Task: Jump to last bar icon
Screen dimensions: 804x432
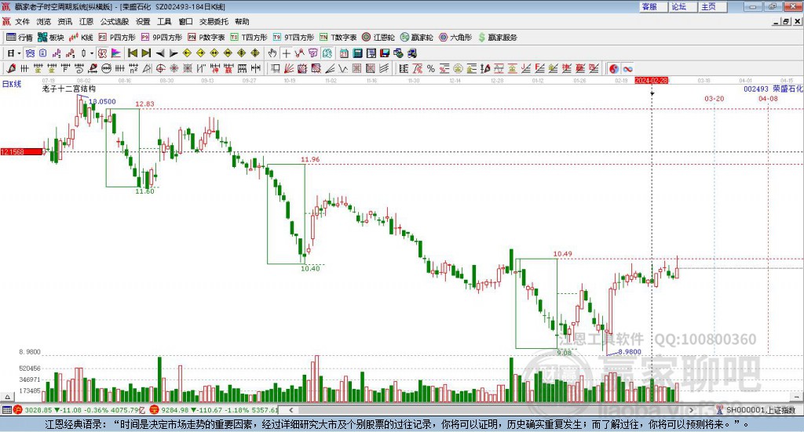Action: click(146, 53)
